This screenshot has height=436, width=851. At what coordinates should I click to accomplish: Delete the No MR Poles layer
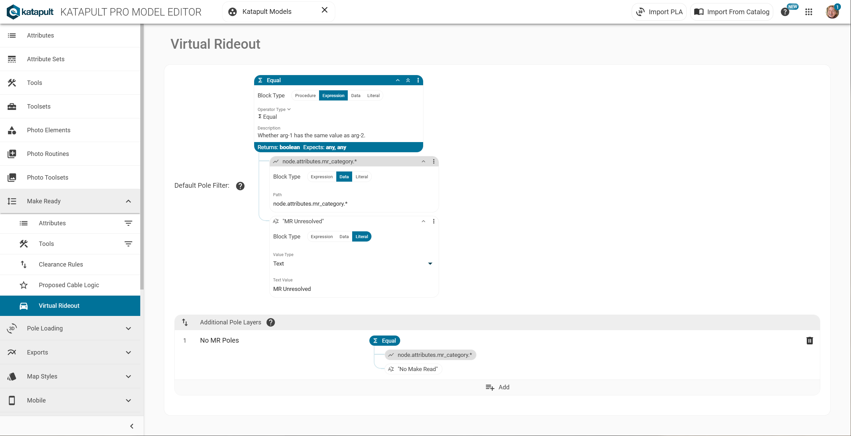tap(809, 341)
